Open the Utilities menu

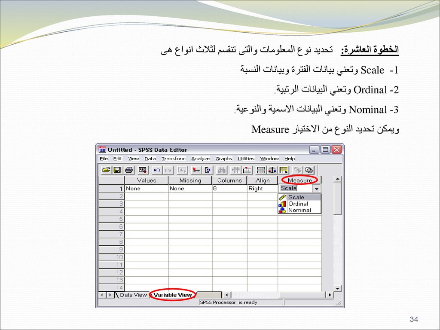[246, 159]
